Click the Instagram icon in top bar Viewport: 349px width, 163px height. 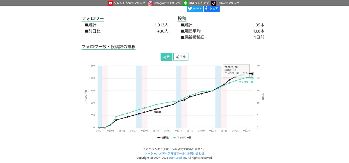point(150,3)
